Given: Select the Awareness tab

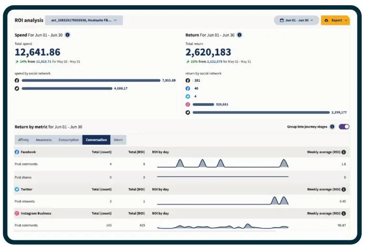Looking at the screenshot, I should (43, 140).
